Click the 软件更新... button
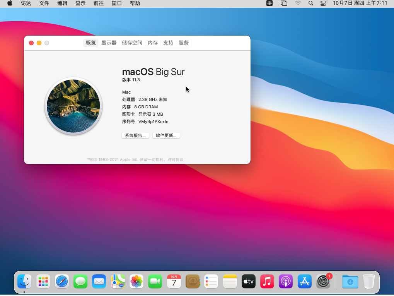 click(x=166, y=135)
